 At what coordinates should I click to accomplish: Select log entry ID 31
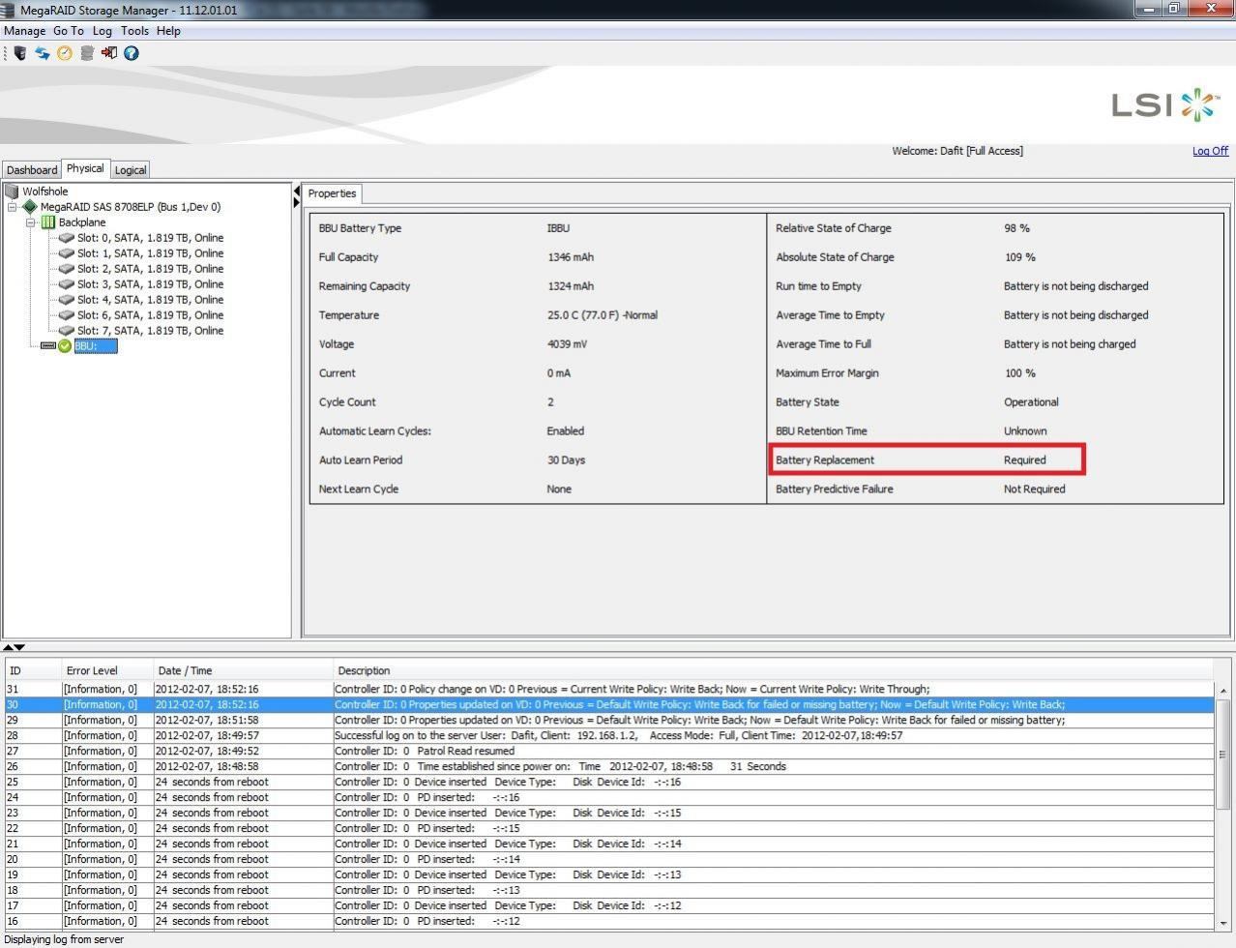(x=609, y=690)
